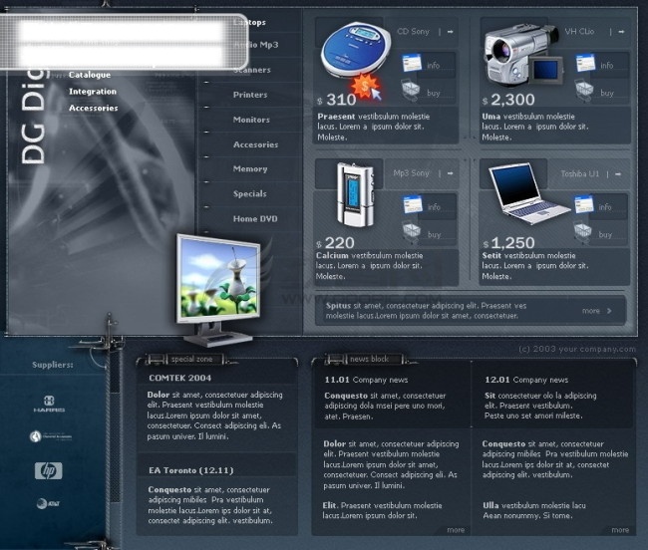Click the arrow next to Mp3 Sony

450,173
